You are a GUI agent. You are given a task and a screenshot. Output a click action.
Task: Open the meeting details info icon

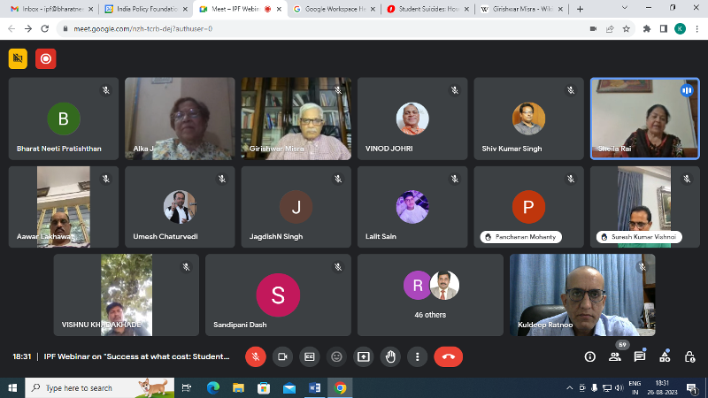point(590,356)
